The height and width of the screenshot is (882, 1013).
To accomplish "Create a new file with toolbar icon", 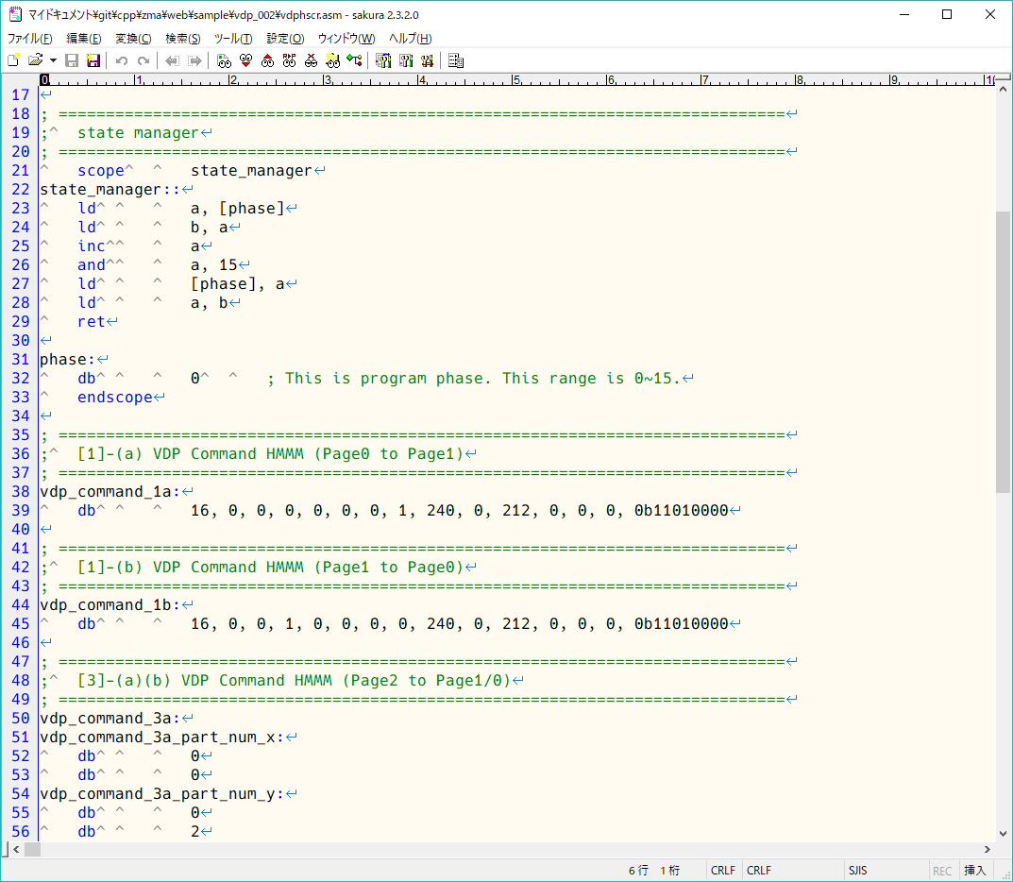I will click(13, 60).
